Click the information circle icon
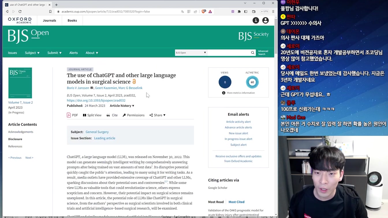Viewport: 388px width, 218px height. click(256, 20)
